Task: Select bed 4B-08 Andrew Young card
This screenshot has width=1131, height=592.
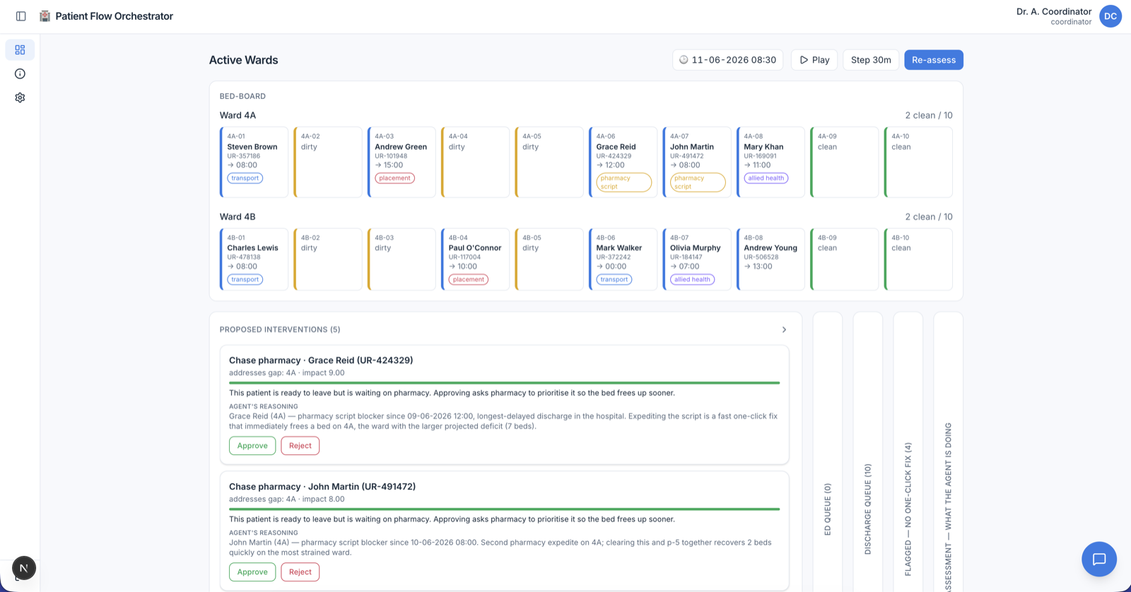Action: (x=770, y=259)
